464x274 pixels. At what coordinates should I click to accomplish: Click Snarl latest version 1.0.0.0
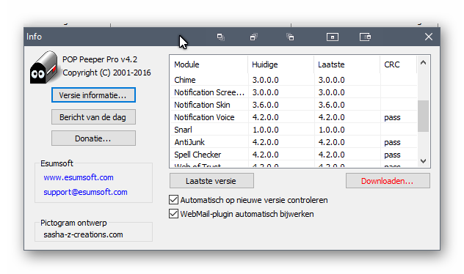tap(331, 130)
